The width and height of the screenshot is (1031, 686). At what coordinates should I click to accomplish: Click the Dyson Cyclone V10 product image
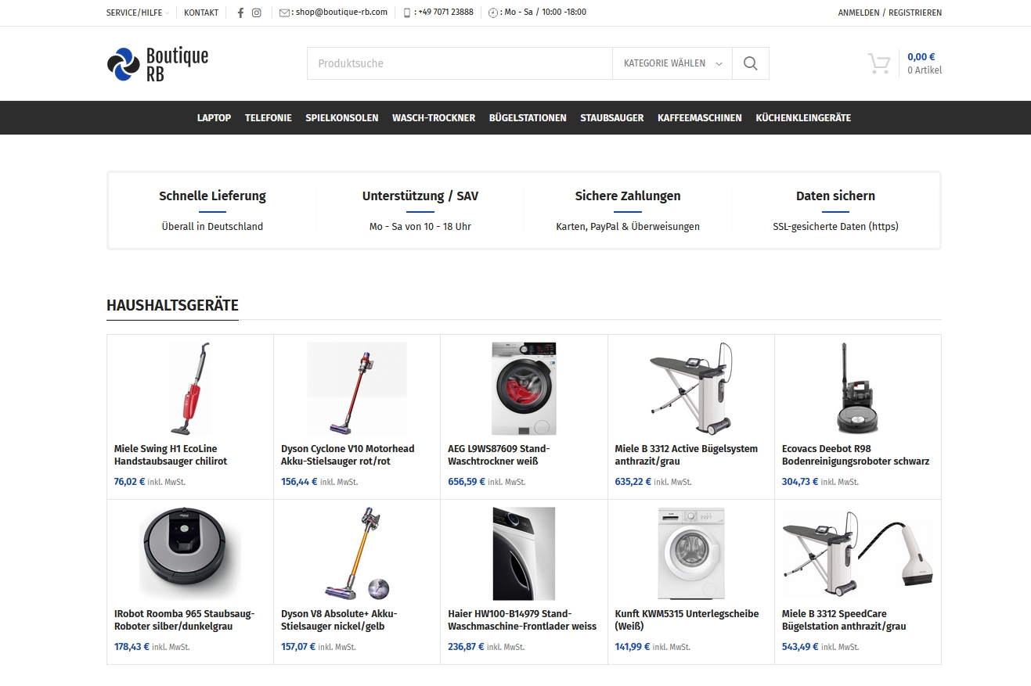(357, 388)
